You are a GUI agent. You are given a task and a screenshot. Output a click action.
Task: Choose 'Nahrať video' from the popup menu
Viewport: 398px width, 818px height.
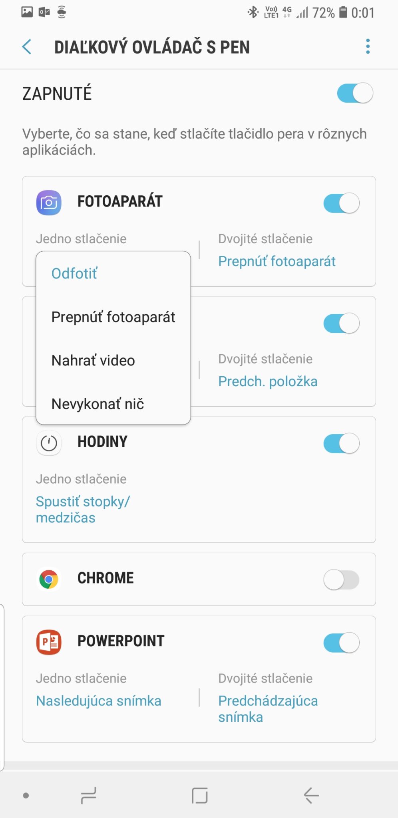[x=93, y=361]
